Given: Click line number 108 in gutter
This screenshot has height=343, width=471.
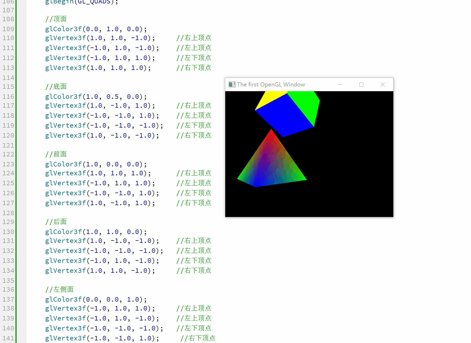Looking at the screenshot, I should coord(8,19).
